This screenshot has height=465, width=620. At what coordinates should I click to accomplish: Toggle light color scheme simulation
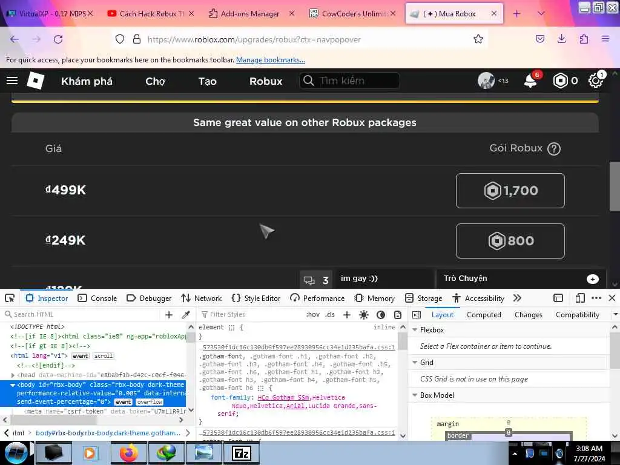click(x=364, y=315)
